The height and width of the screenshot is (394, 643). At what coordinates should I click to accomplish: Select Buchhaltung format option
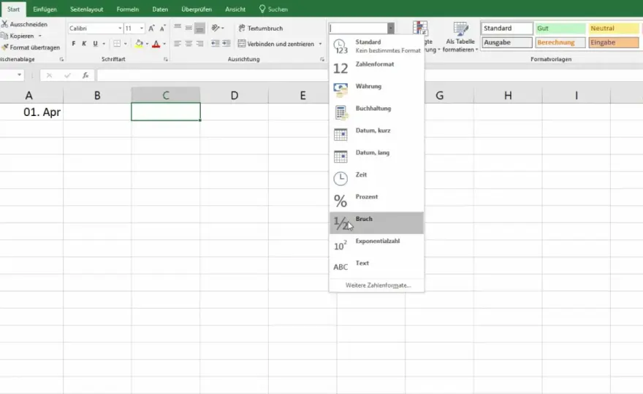pyautogui.click(x=376, y=112)
